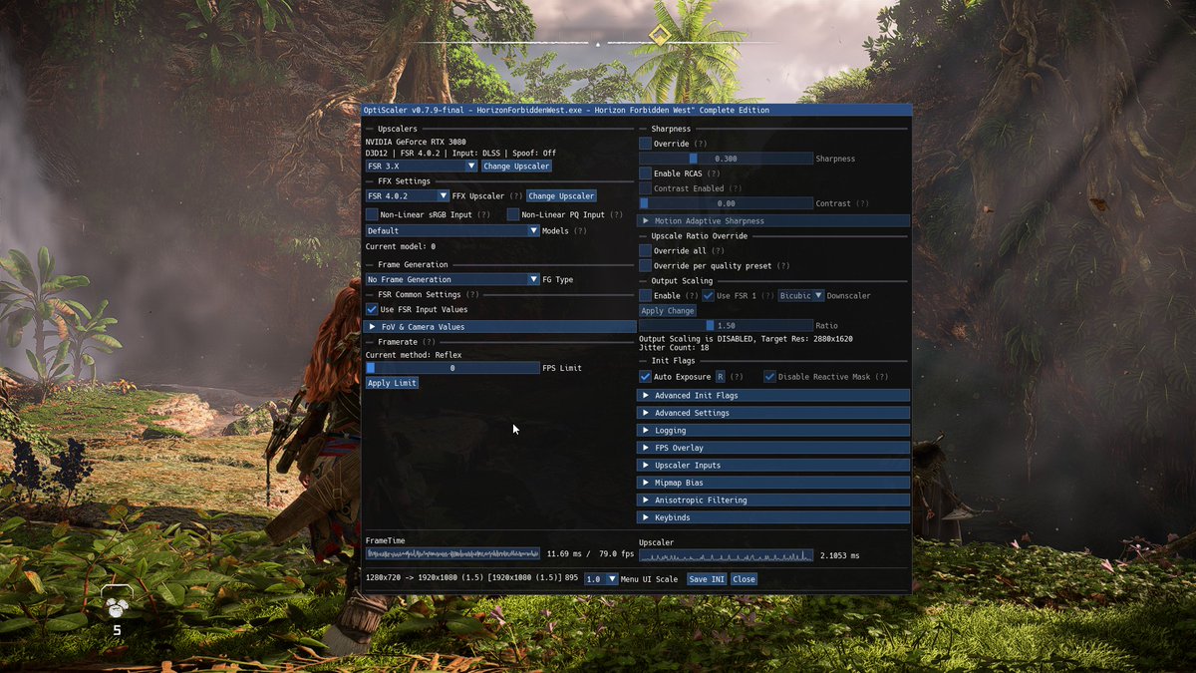Uncheck the Use FSR 1 checkbox
This screenshot has width=1196, height=673.
coord(709,295)
